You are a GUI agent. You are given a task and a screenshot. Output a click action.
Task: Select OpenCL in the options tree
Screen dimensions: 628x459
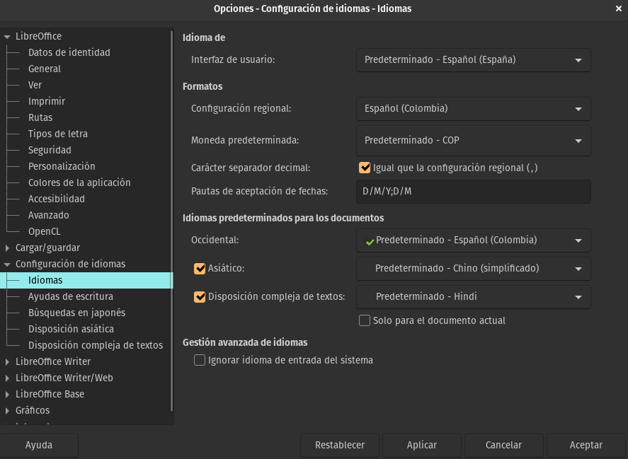coord(44,231)
